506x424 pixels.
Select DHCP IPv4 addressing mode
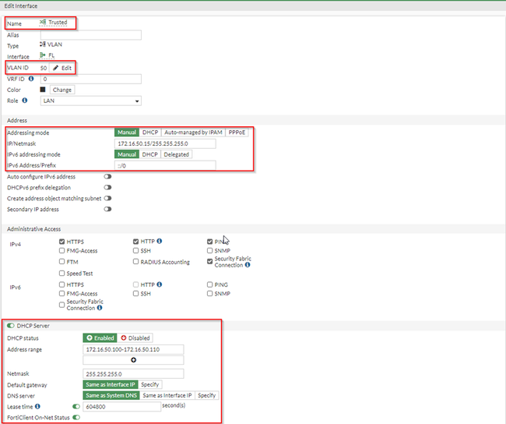pos(150,132)
